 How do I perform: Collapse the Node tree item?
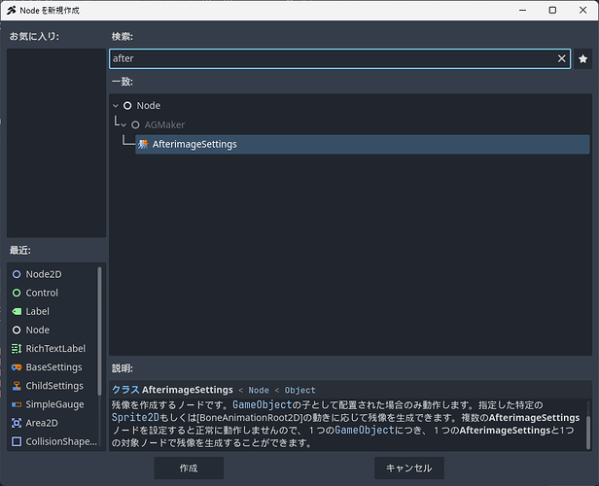pyautogui.click(x=116, y=106)
